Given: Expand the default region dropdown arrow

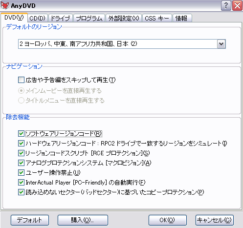Looking at the screenshot, I should (x=221, y=44).
